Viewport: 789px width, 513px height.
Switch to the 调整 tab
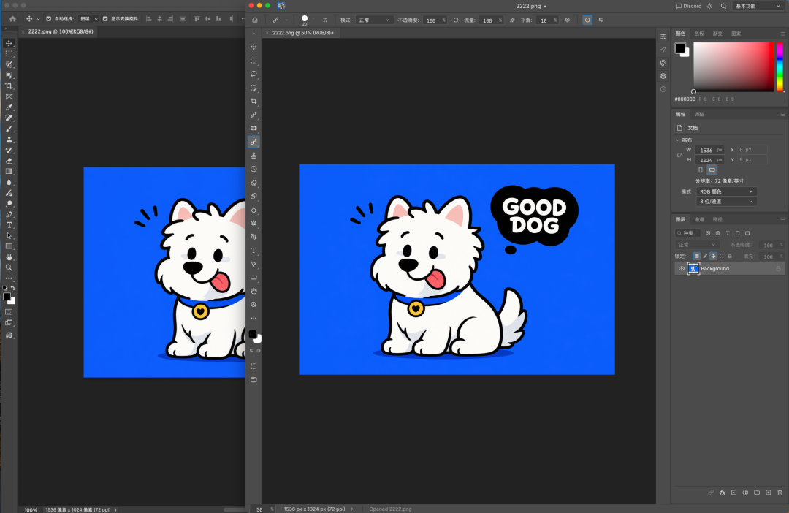click(x=699, y=114)
